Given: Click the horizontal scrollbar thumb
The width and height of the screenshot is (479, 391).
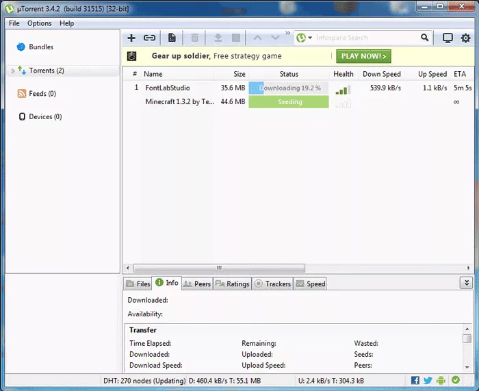Looking at the screenshot, I should (219, 268).
